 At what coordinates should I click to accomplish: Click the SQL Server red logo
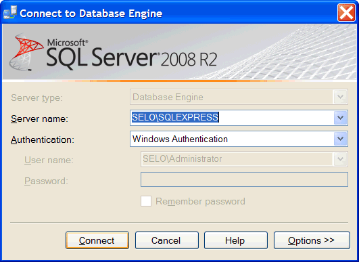26,52
